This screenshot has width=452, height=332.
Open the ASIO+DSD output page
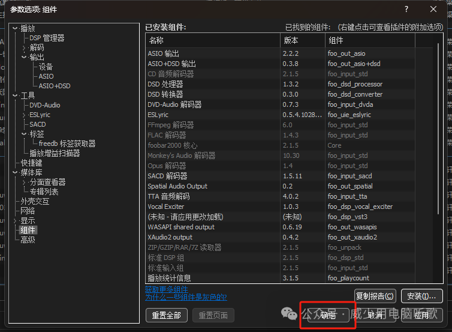(x=55, y=86)
